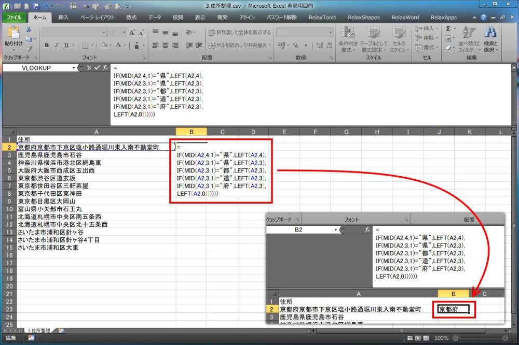Screen dimensions: 519x345
Task: Switch to the 数式 (Formulas) tab
Action: tap(131, 17)
